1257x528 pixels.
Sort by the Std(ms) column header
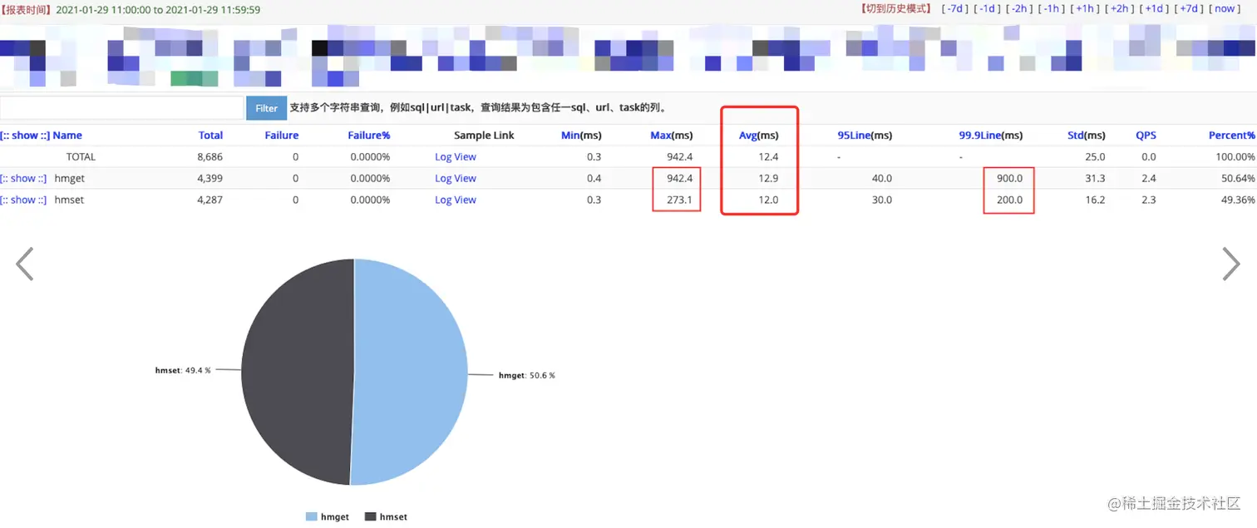[1087, 136]
